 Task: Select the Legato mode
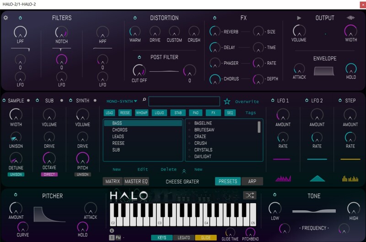click(184, 237)
